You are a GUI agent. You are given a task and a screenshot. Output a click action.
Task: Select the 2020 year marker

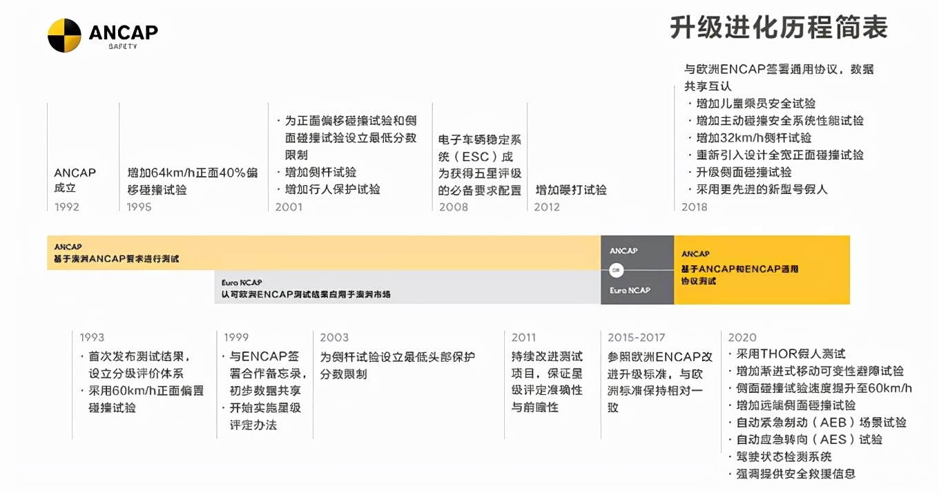click(742, 338)
